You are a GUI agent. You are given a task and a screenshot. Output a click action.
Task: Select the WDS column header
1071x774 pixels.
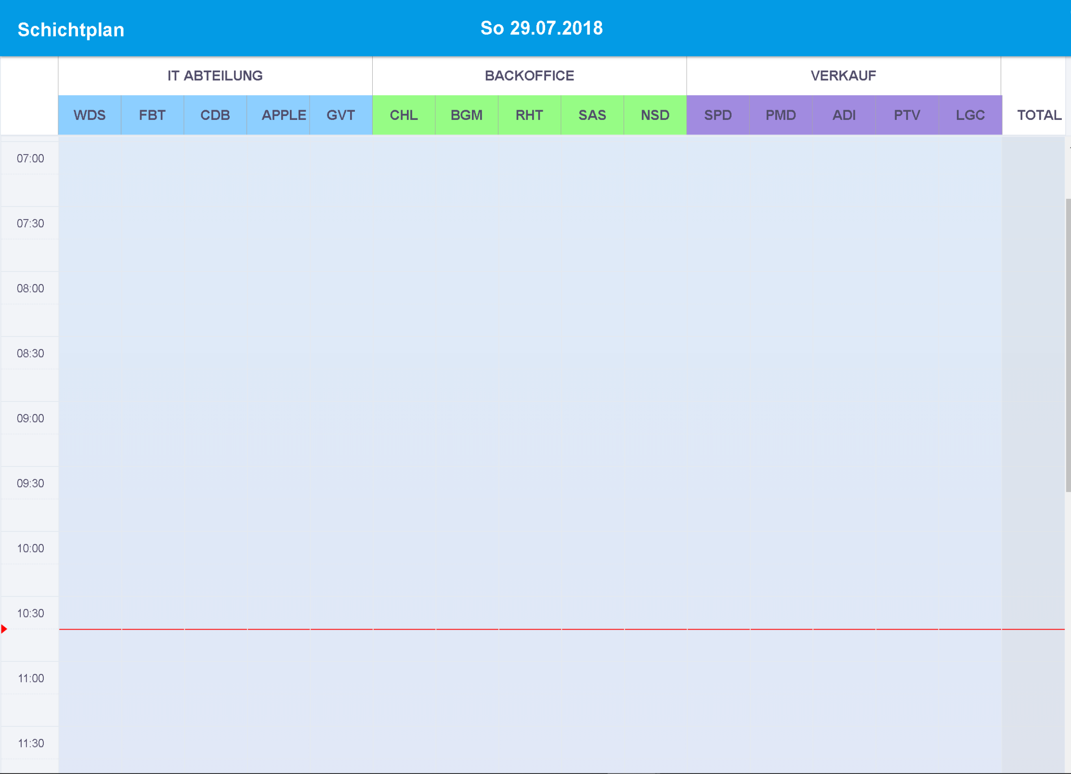pos(89,115)
